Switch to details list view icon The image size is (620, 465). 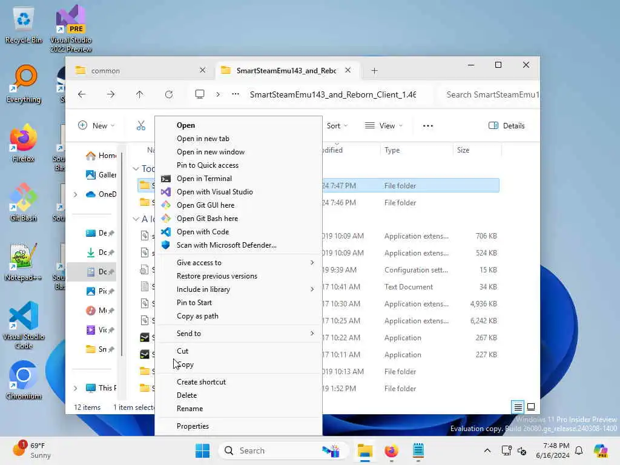518,407
